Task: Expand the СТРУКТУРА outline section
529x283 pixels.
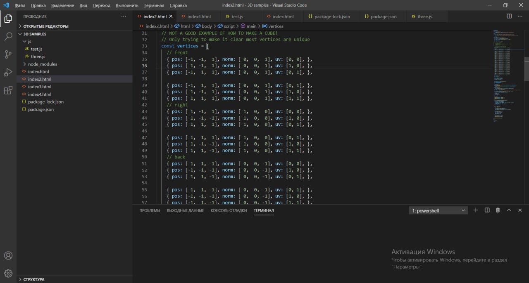Action: [x=33, y=279]
